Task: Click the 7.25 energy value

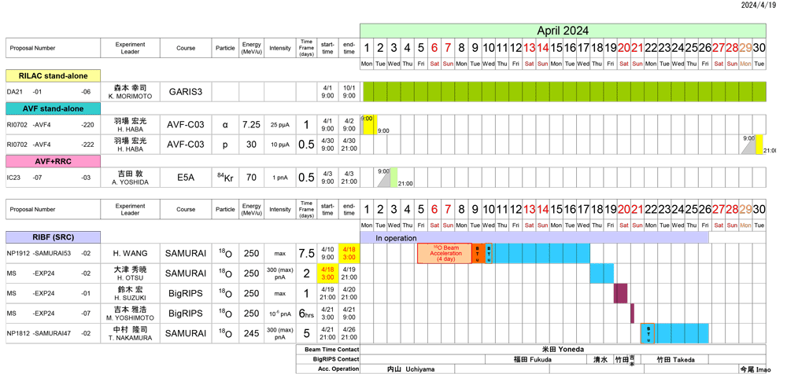Action: tap(251, 124)
